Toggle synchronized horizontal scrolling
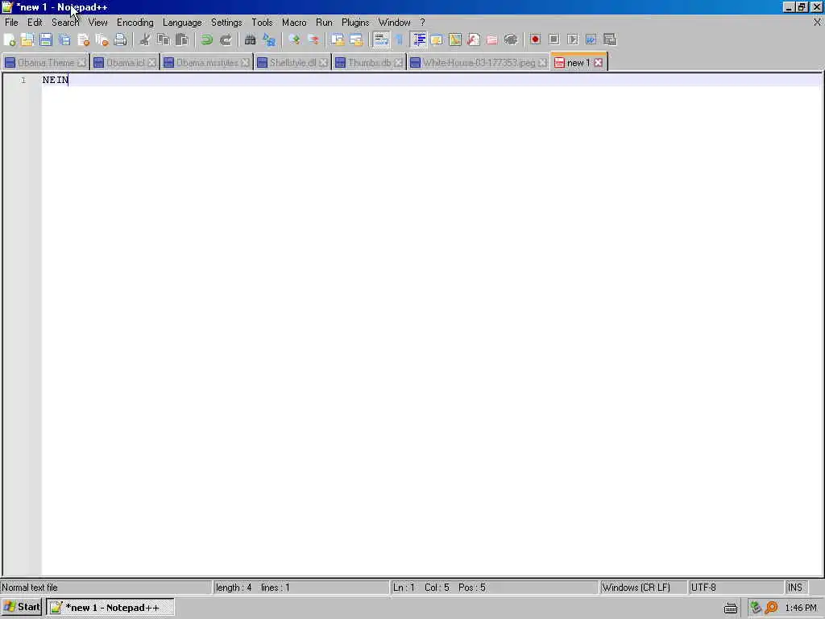This screenshot has height=619, width=825. [356, 39]
